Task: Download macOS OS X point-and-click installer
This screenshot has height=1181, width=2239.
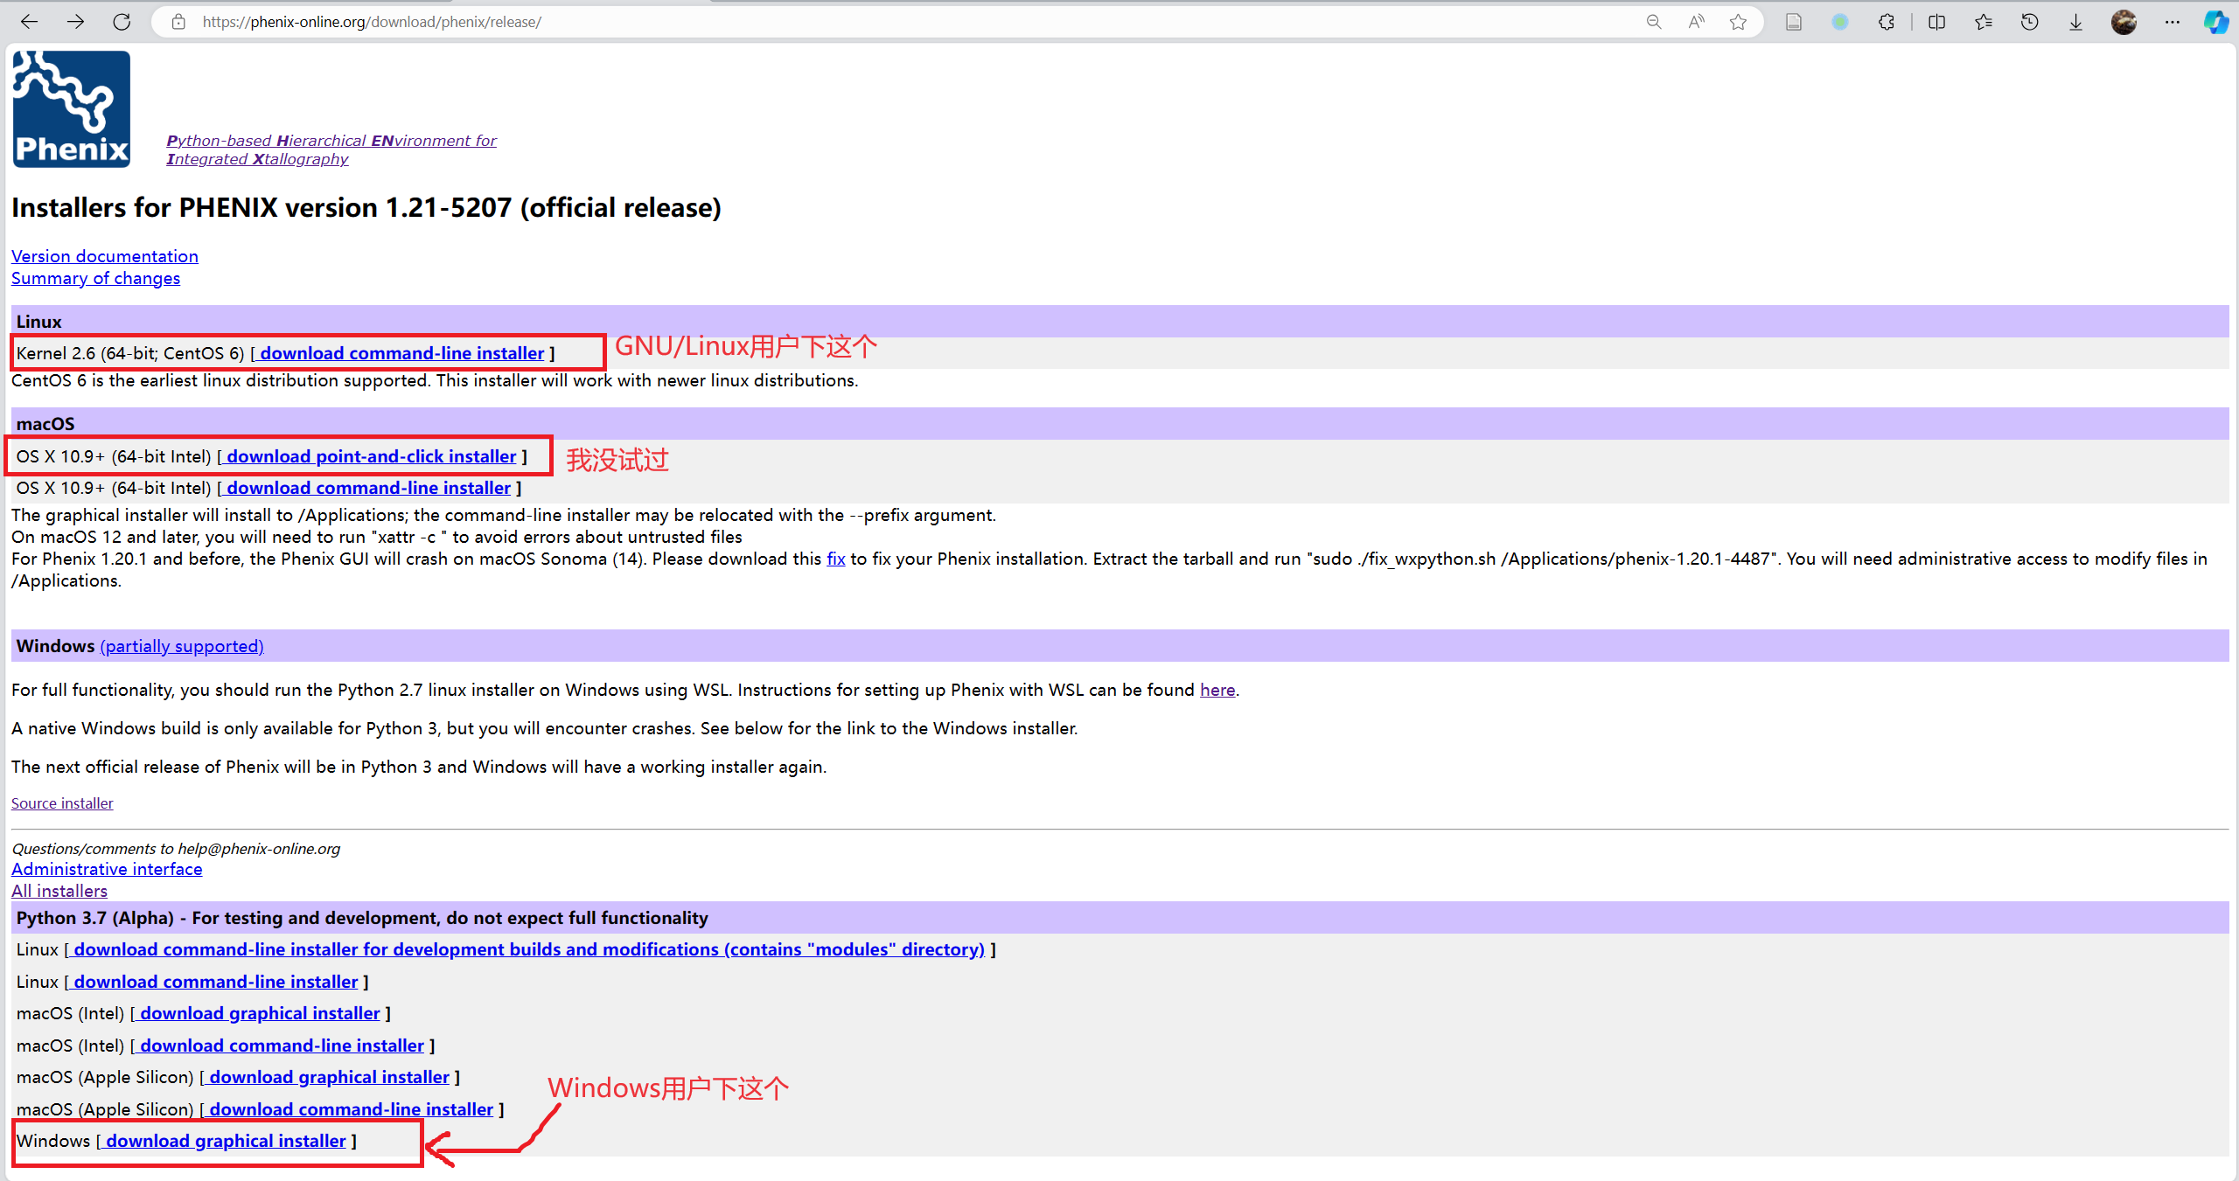Action: (x=372, y=456)
